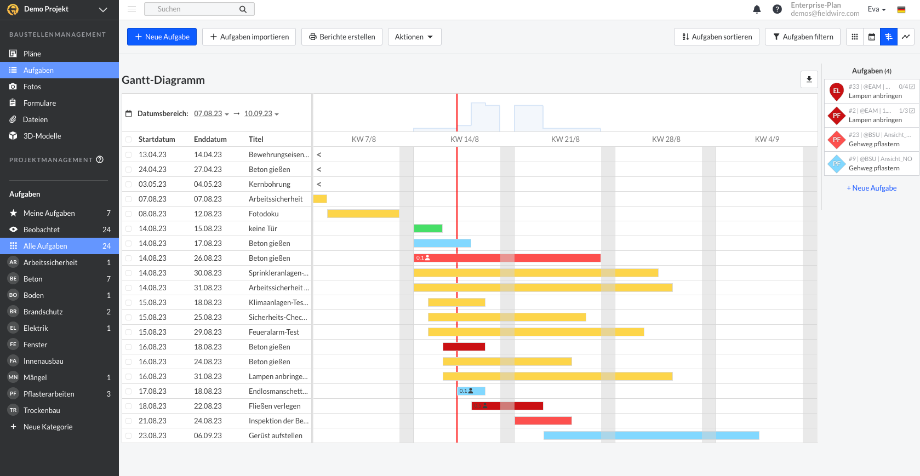Check the Fotodoku task checkbox
The width and height of the screenshot is (920, 476).
click(x=129, y=214)
